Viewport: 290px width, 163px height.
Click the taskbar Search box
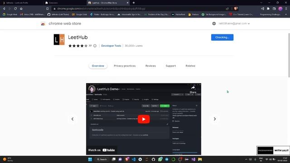pos(101,159)
